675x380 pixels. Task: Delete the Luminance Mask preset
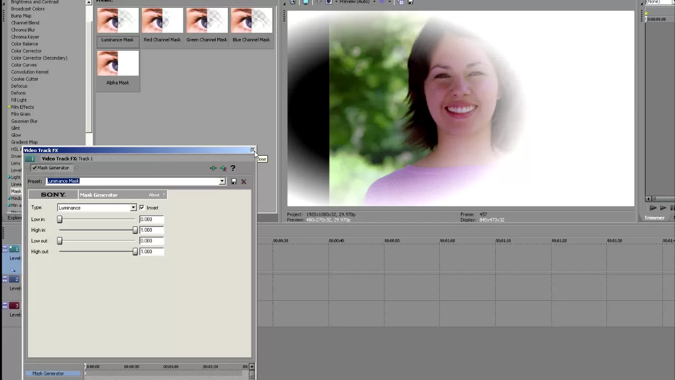tap(244, 182)
